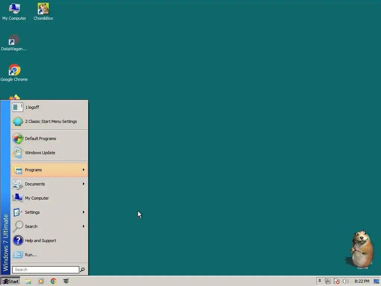This screenshot has width=381, height=286.
Task: Click the Help question mark icon
Action: (x=18, y=241)
